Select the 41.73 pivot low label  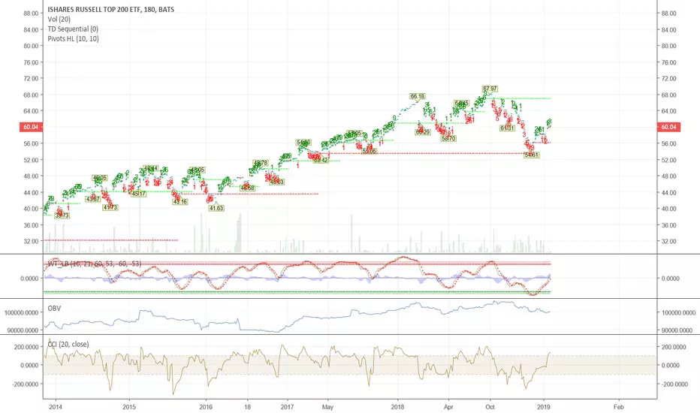coord(110,207)
